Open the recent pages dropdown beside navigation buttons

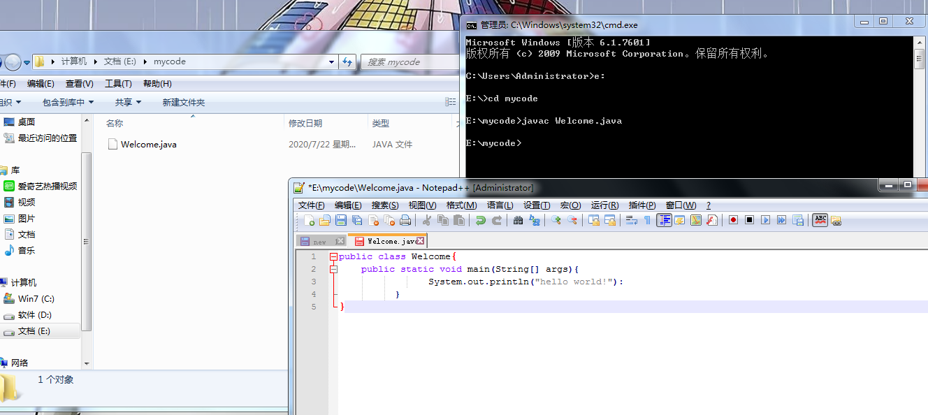click(x=27, y=62)
